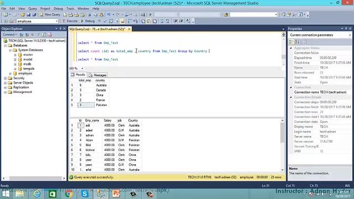Image resolution: width=354 pixels, height=199 pixels.
Task: Switch to the Results tab
Action: (x=78, y=75)
